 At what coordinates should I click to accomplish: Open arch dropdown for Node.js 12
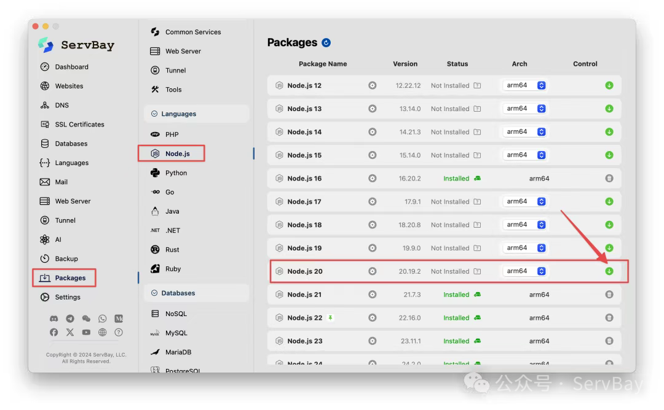pyautogui.click(x=524, y=85)
